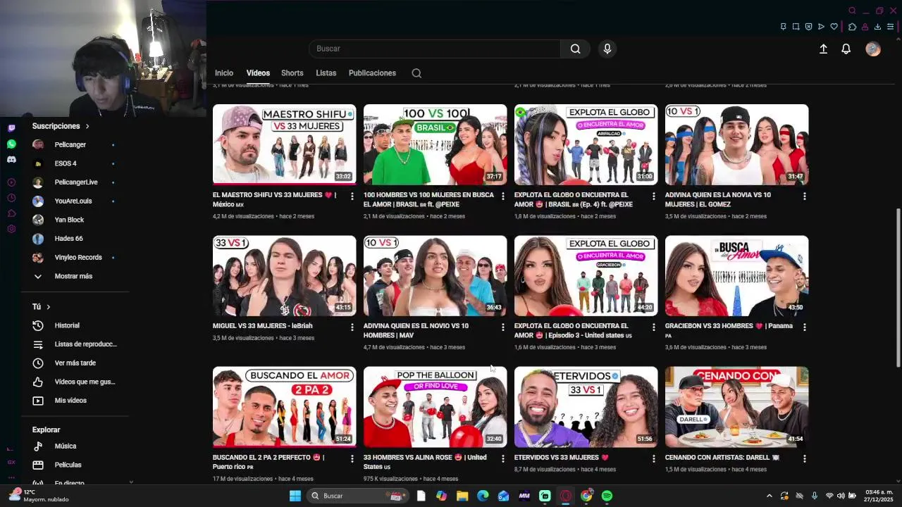Click the YouTube Buscar search field
This screenshot has height=507, width=902.
pyautogui.click(x=435, y=49)
